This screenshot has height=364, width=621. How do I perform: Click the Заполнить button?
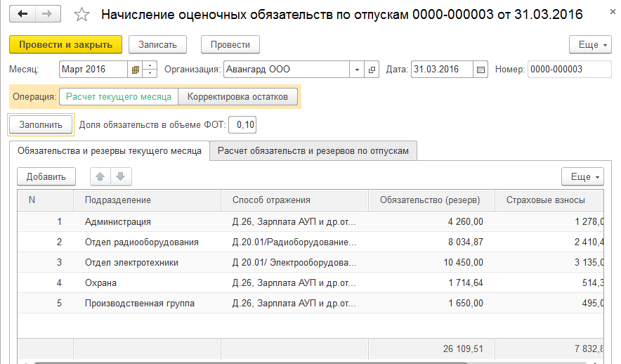pos(41,125)
